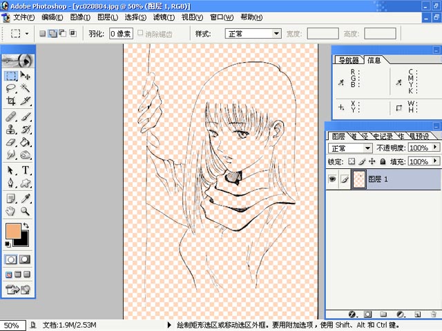Swap foreground and background colors
The image size is (442, 331).
tap(26, 225)
